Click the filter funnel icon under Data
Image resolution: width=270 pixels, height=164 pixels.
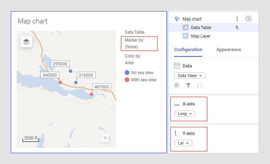188,85
